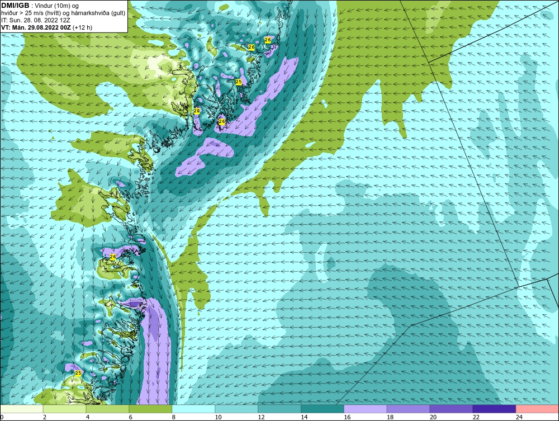Pick the green swatch between 6 and 8
This screenshot has width=559, height=421.
coord(150,409)
